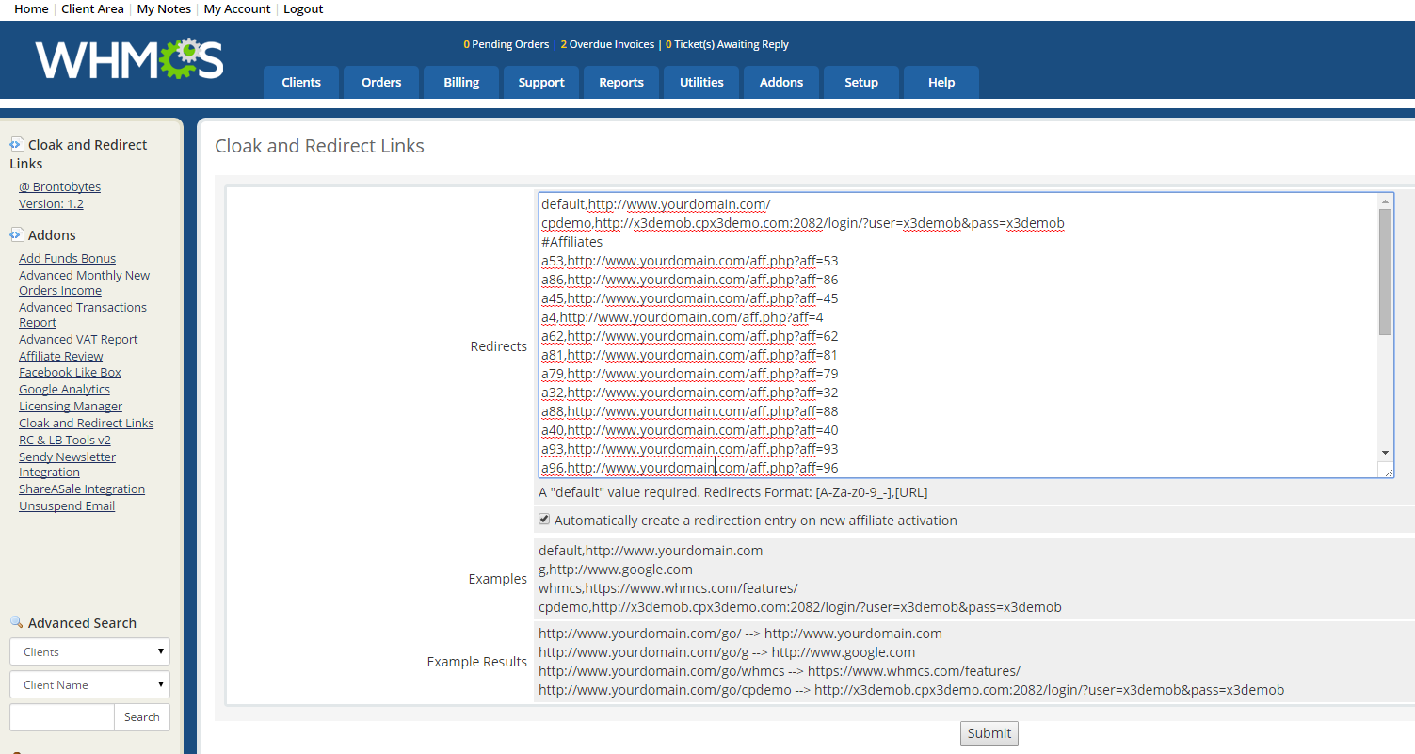Click the icon beside Cloak and Redirect Links heading

(16, 144)
